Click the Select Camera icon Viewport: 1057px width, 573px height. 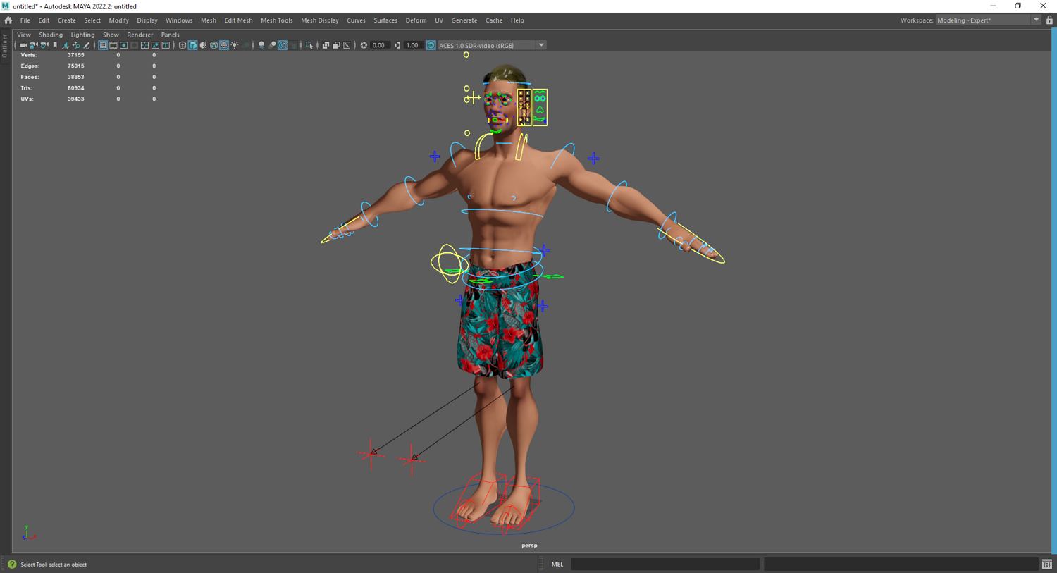[x=23, y=45]
